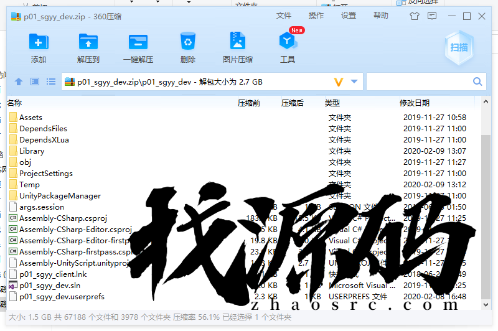Viewport: 498px width, 331px height.
Task: Click the 一键解压 one-click extract icon
Action: [138, 42]
